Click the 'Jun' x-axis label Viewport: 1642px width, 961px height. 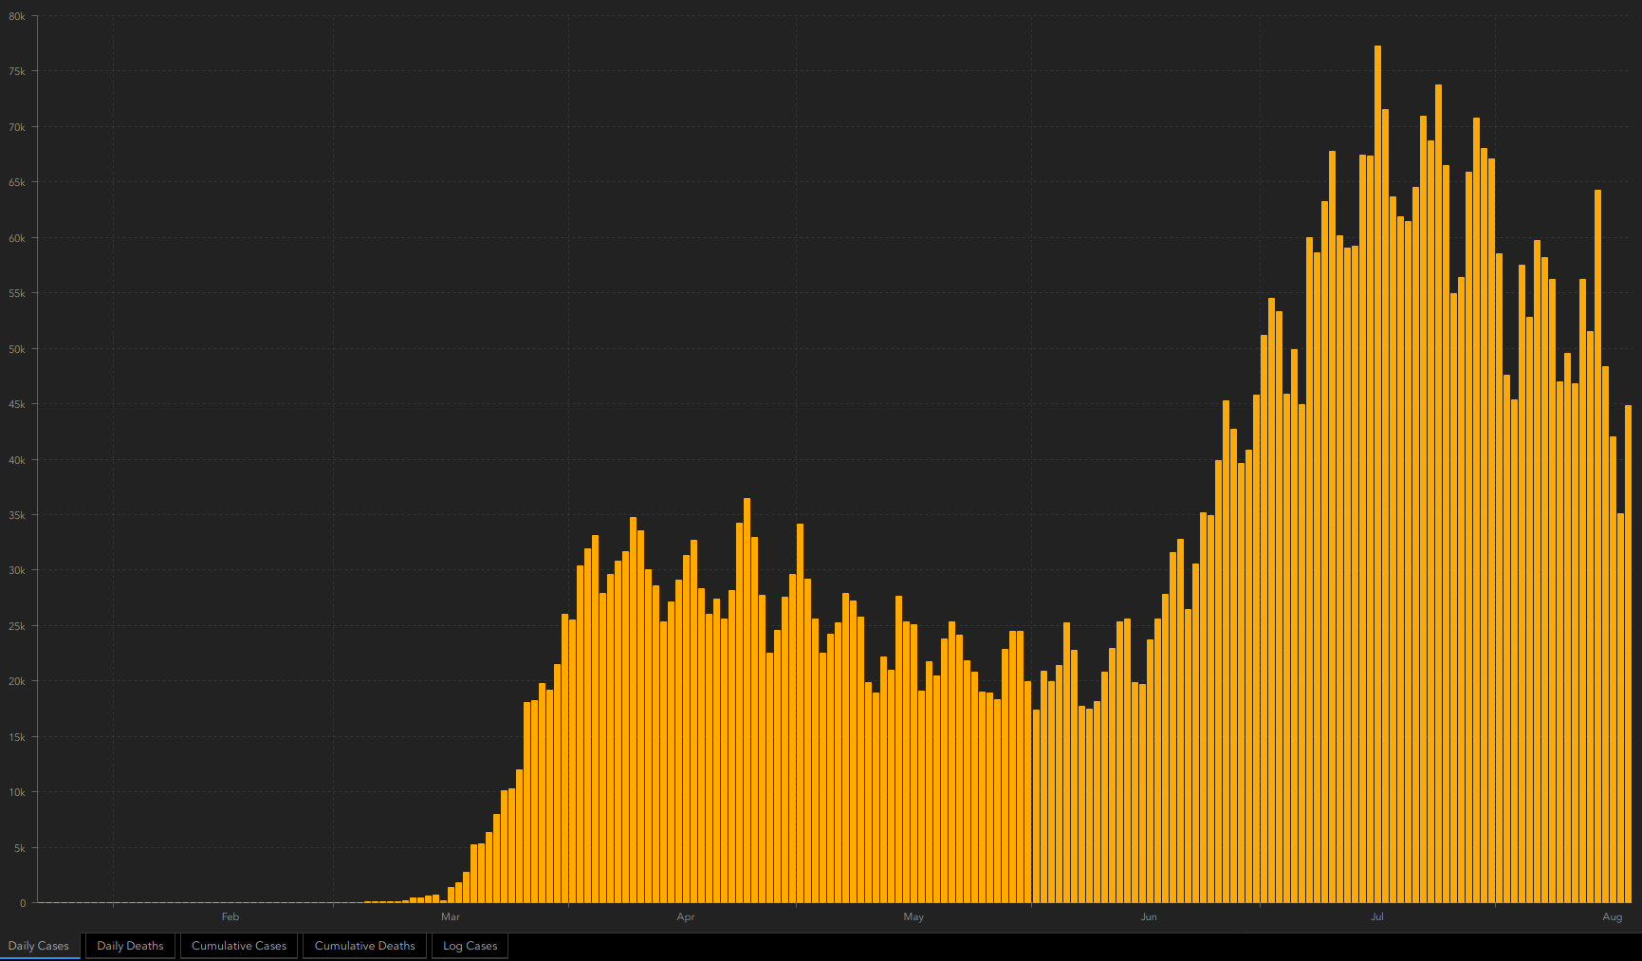coord(1149,916)
